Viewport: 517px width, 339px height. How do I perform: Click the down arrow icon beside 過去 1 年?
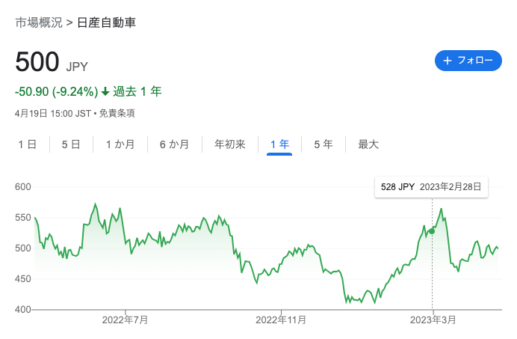point(105,91)
